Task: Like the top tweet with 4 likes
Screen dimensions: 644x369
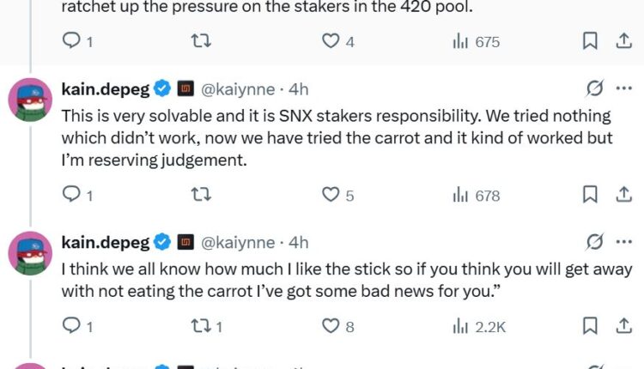Action: pyautogui.click(x=331, y=40)
